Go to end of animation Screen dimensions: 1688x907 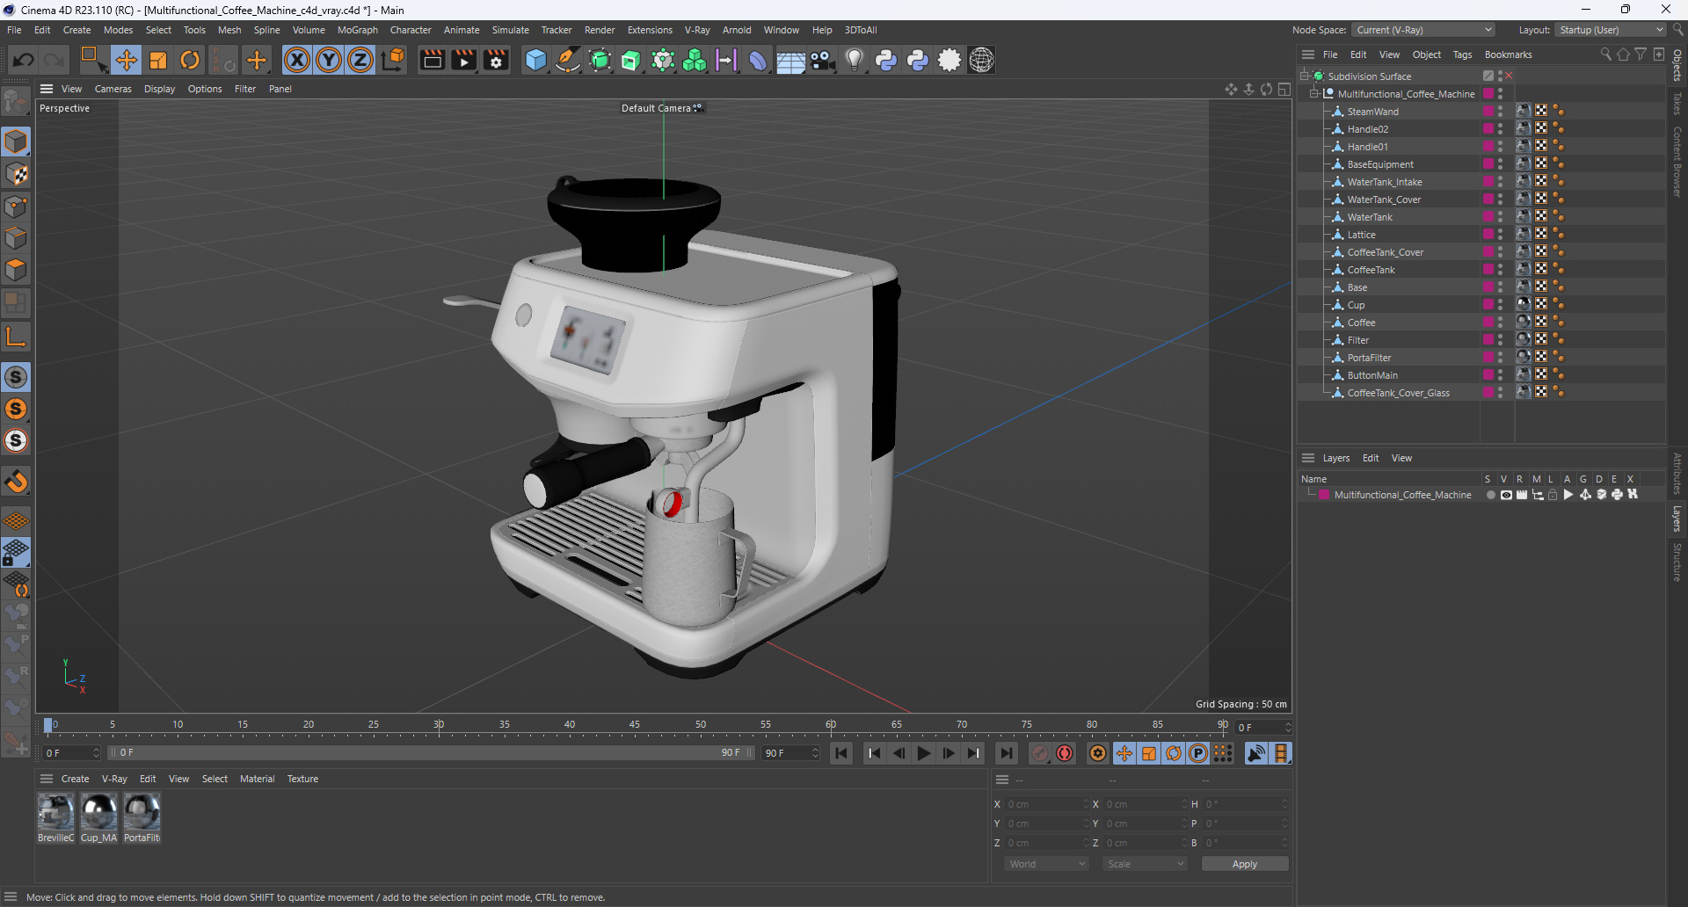(1006, 753)
